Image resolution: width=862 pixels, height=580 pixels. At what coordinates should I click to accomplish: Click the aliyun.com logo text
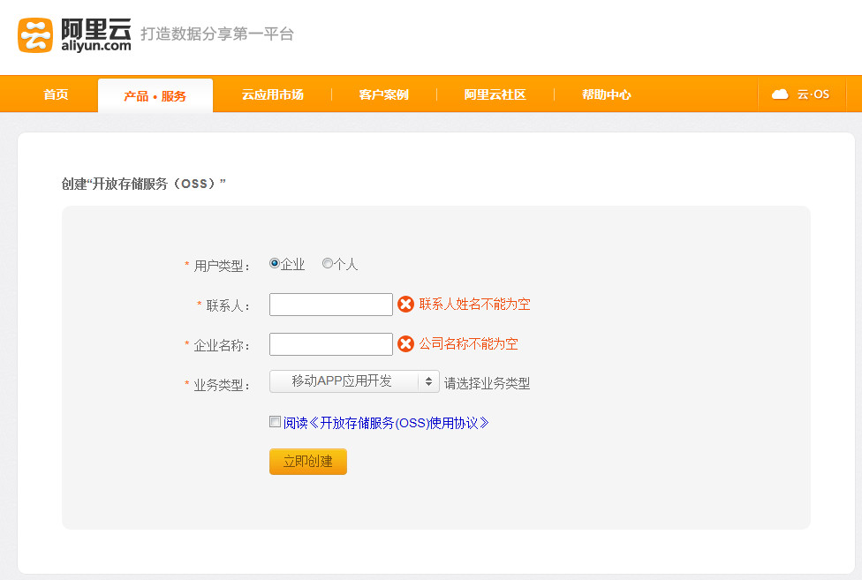tap(96, 46)
